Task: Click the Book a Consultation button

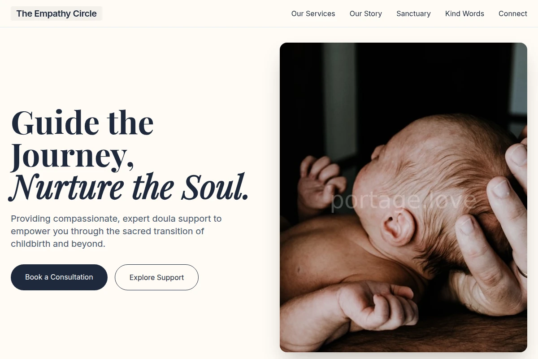Action: [59, 277]
